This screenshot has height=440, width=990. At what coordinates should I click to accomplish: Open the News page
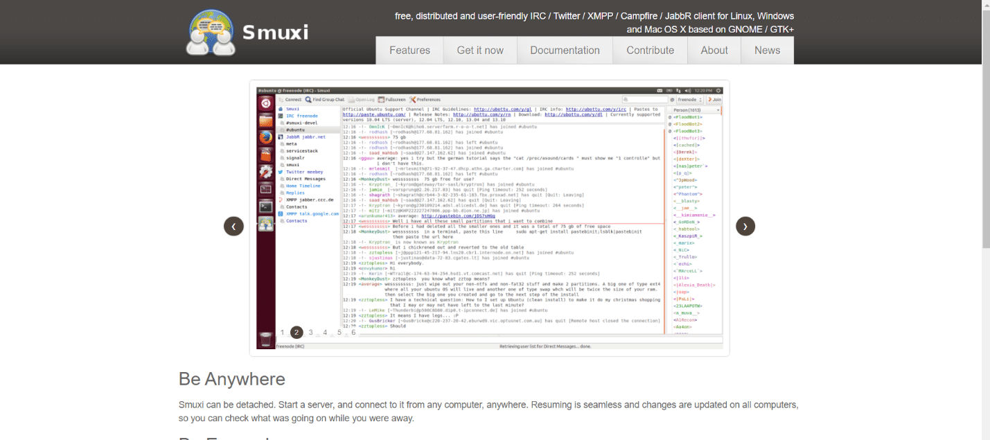click(x=767, y=50)
